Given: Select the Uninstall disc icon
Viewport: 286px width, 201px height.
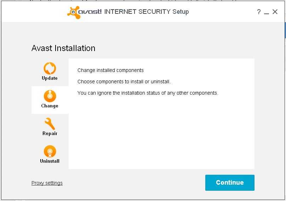Looking at the screenshot, I should [x=50, y=151].
